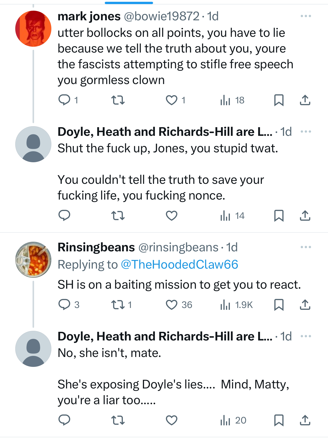Open more options on mark jones' tweet

click(306, 16)
